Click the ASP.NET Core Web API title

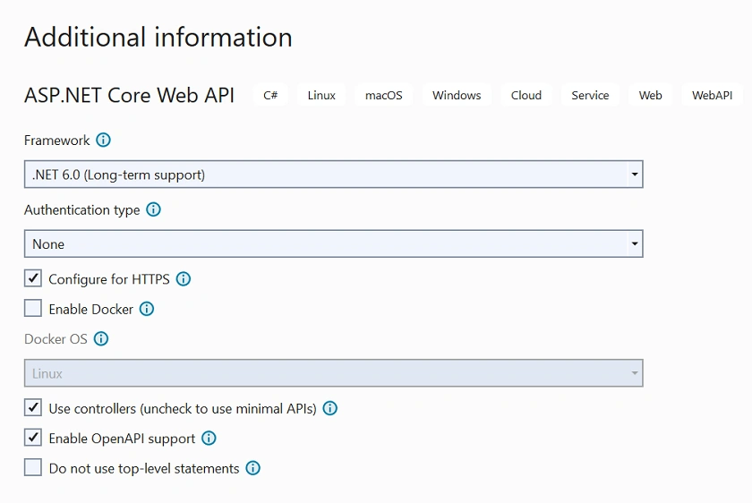tap(130, 95)
